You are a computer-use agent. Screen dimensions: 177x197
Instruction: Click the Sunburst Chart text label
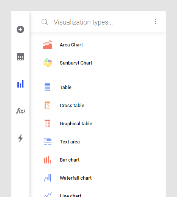point(76,63)
